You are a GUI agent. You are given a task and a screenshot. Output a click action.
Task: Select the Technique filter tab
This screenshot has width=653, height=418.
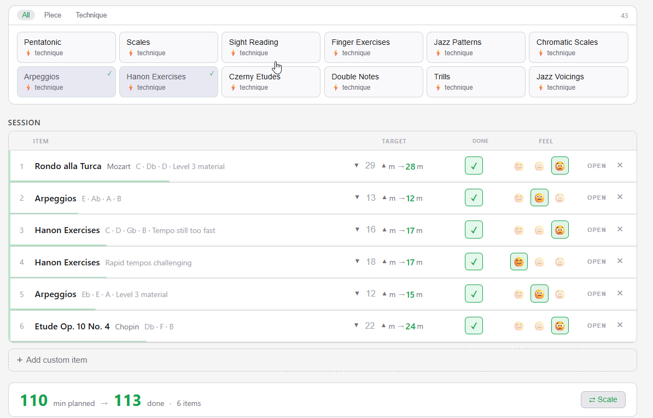click(91, 15)
